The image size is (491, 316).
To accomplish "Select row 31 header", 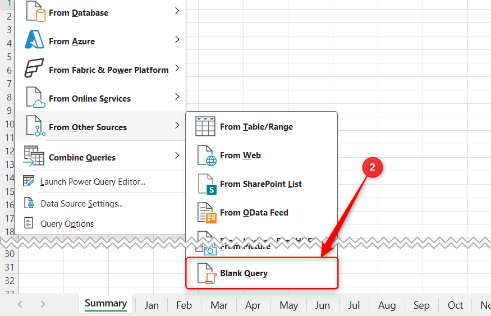I will click(x=10, y=267).
